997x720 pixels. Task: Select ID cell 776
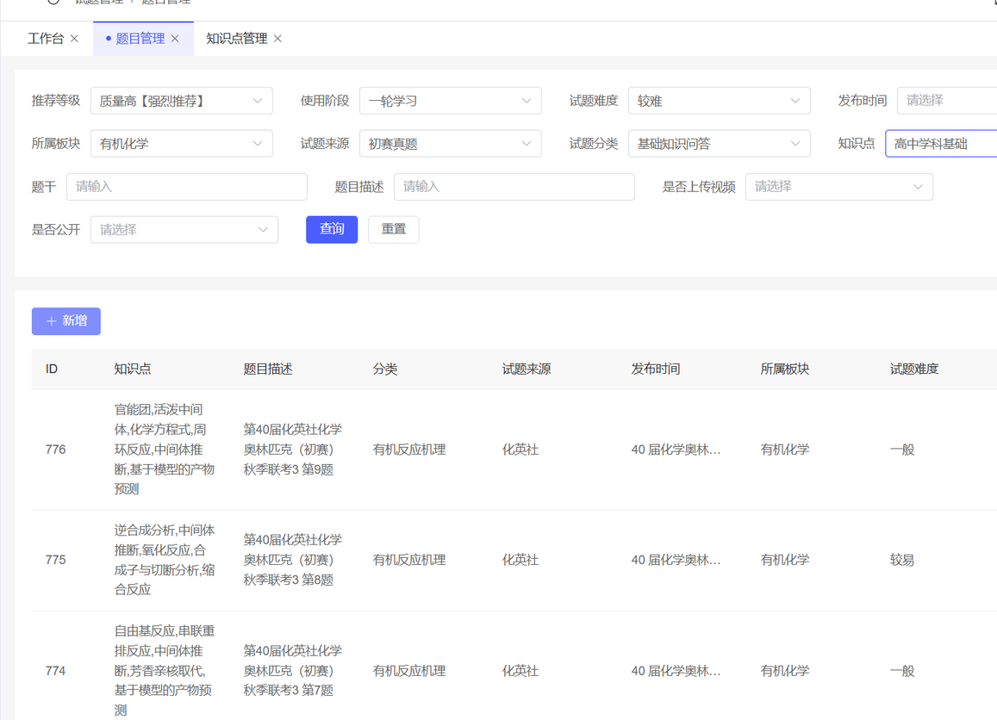tap(55, 450)
